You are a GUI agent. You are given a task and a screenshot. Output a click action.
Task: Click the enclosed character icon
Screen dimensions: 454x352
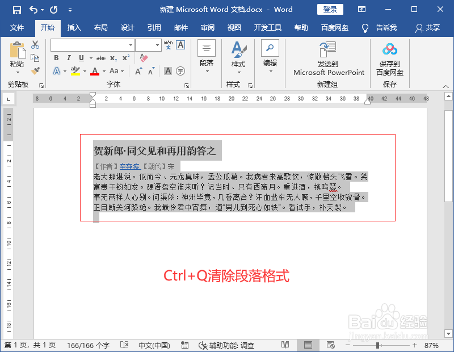[x=180, y=71]
